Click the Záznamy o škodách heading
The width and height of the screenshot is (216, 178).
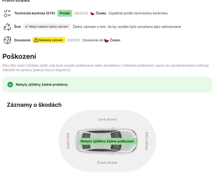coord(34,105)
